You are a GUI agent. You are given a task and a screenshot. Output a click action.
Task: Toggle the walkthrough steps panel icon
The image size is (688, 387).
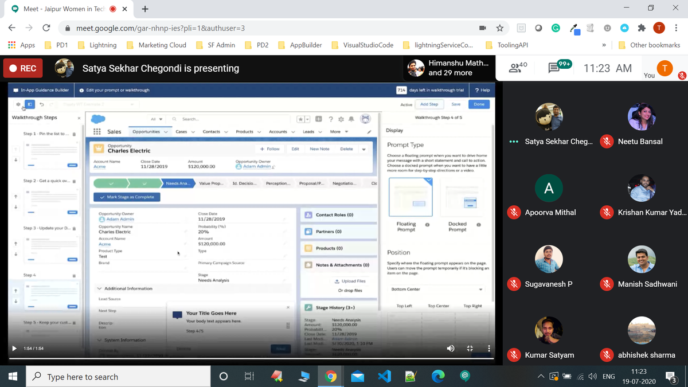(30, 104)
